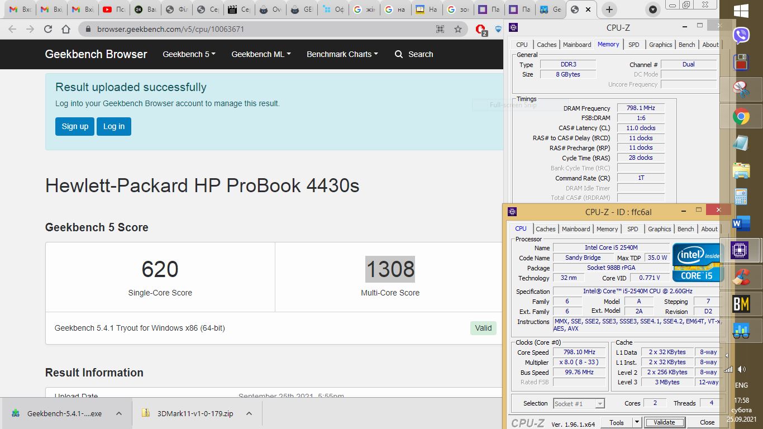
Task: Expand the Benchmark Charts menu
Action: pyautogui.click(x=342, y=54)
